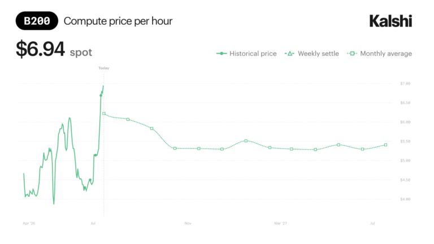Viewport: 434px width, 244px height.
Task: Click the Weekly settle triangle marker icon
Action: 289,54
